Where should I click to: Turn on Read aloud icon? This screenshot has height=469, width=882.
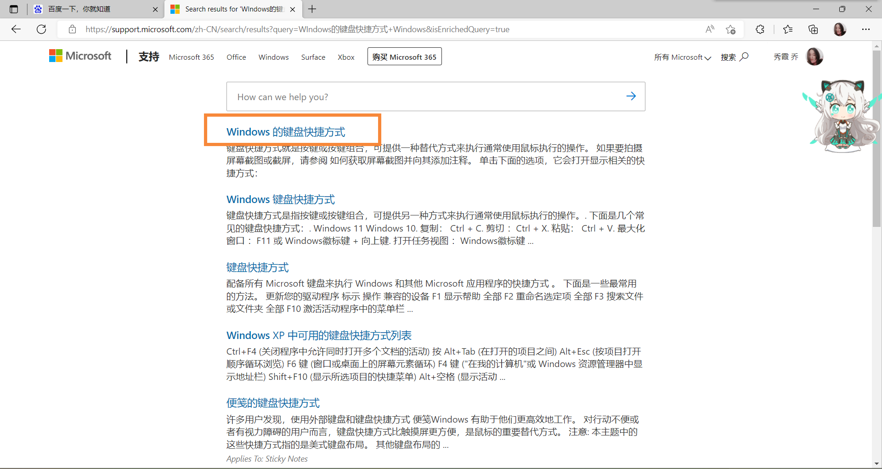(710, 29)
